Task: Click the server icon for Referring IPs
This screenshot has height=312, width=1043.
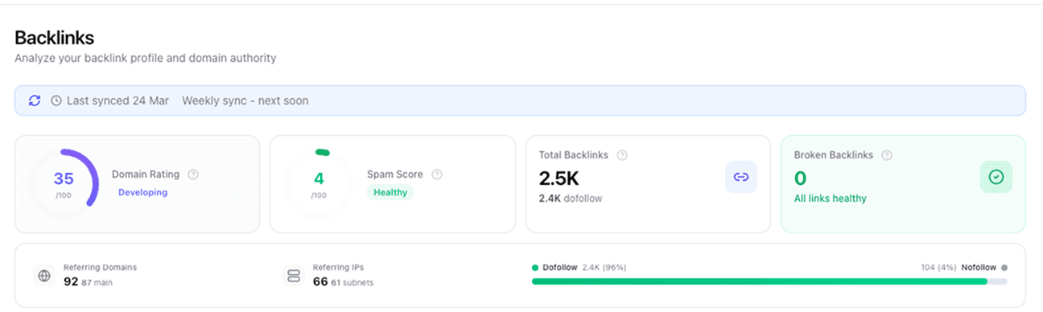Action: 294,276
